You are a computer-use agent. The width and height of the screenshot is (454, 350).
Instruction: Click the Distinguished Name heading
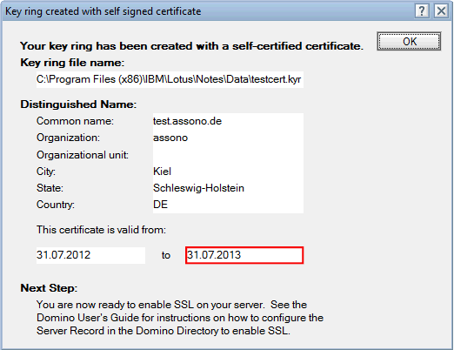coord(78,104)
